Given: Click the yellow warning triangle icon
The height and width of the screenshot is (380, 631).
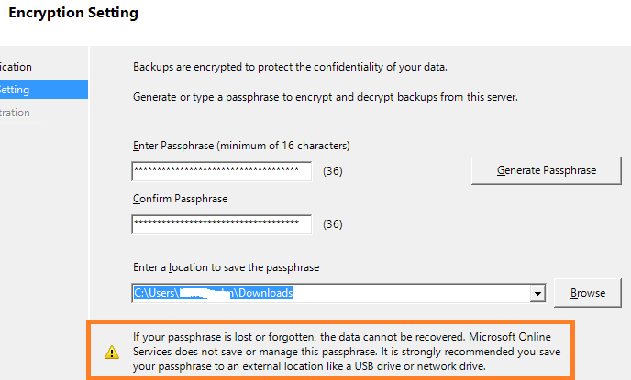Looking at the screenshot, I should click(x=111, y=351).
